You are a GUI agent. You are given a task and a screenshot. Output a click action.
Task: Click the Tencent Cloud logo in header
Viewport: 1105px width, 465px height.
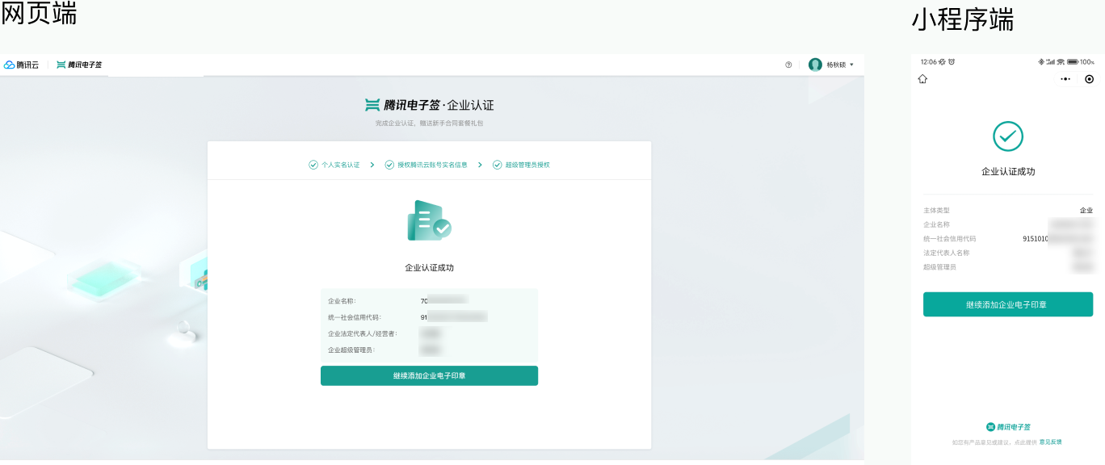[x=21, y=65]
